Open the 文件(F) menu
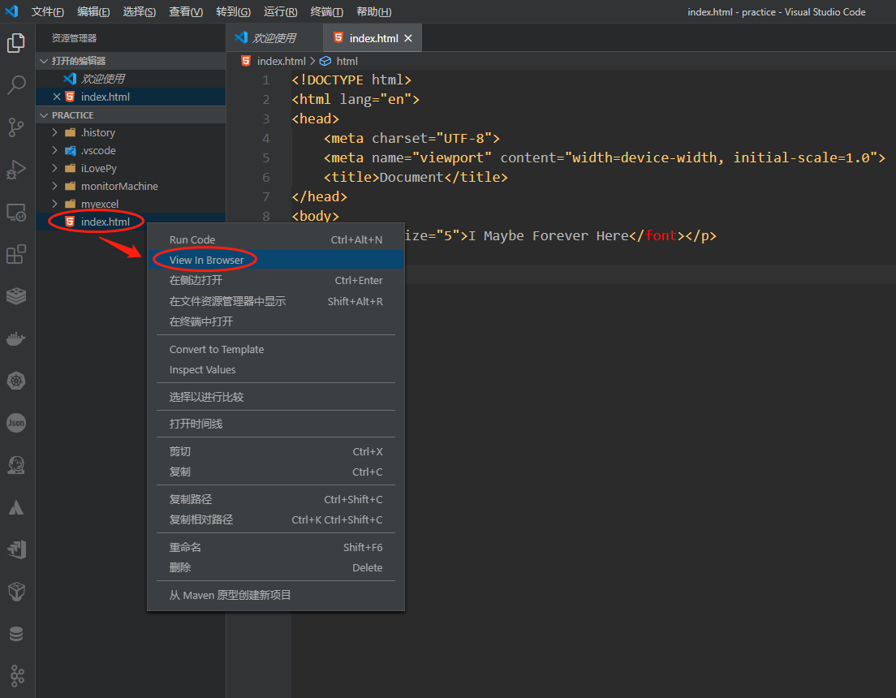The image size is (896, 698). pos(47,11)
